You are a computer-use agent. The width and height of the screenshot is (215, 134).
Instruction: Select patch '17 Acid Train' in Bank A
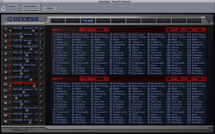81,37
